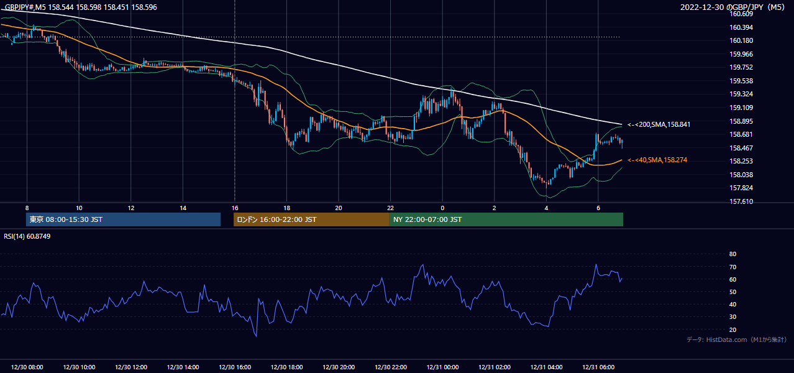Click the price axis value 160.609

tap(741, 14)
